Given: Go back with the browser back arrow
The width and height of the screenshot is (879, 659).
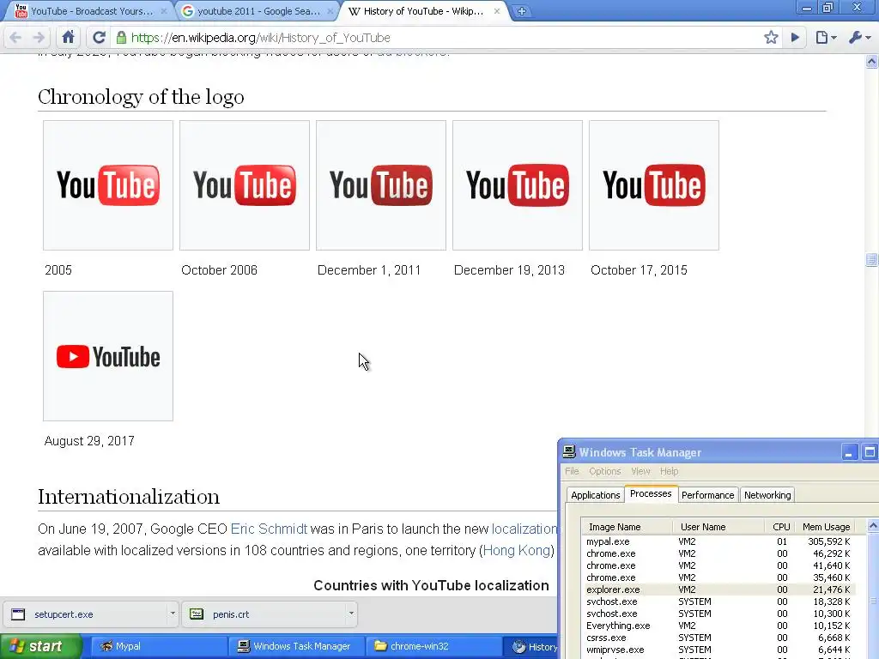Looking at the screenshot, I should point(15,38).
